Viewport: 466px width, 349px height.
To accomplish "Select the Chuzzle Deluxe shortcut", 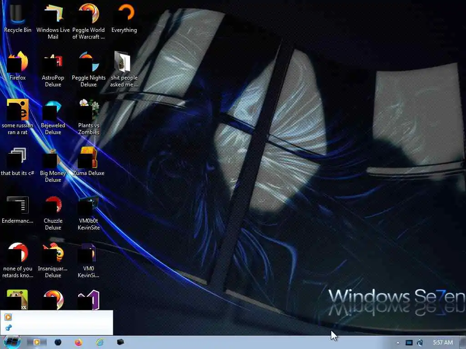I will pos(53,213).
